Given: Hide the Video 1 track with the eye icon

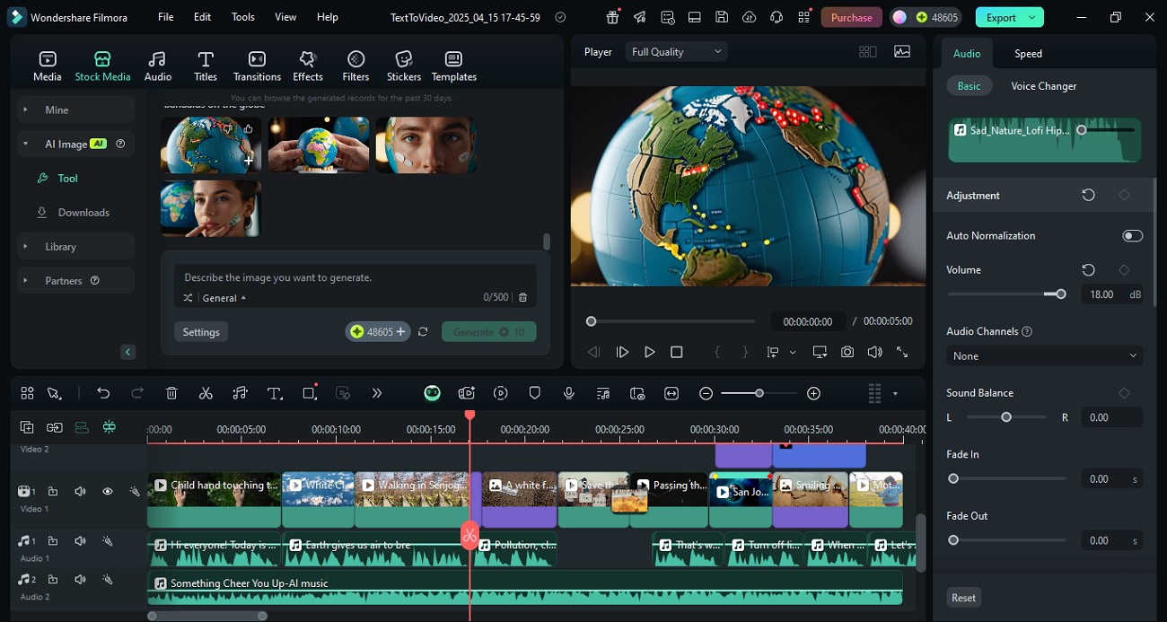Looking at the screenshot, I should coord(108,491).
